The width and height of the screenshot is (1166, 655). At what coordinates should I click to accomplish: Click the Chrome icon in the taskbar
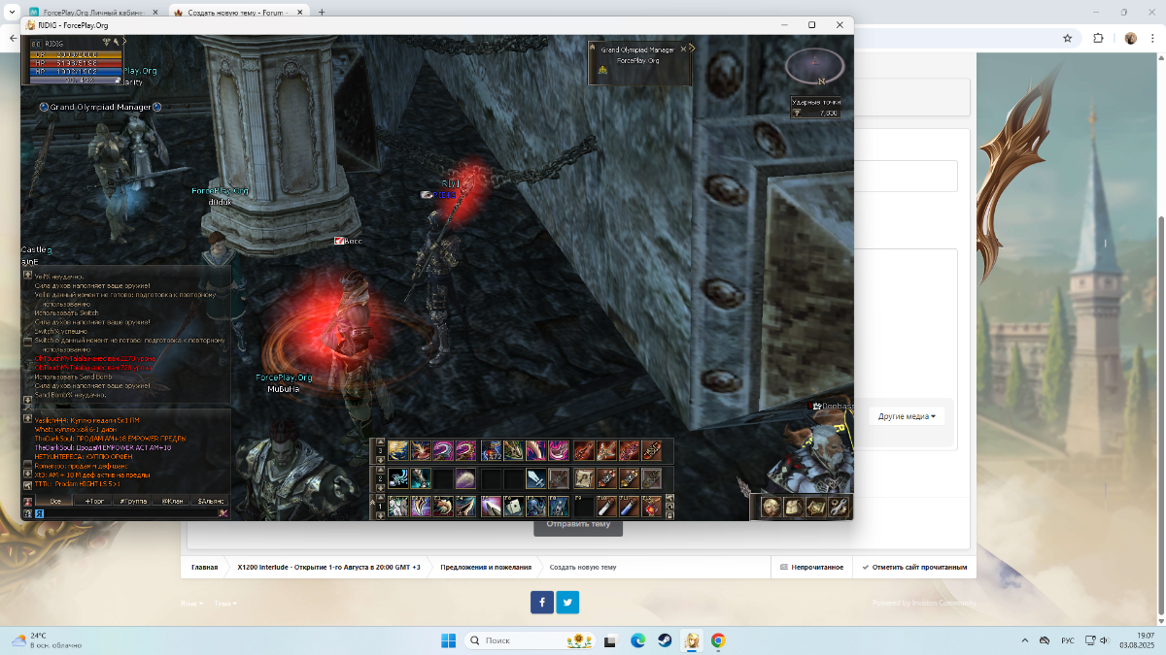(x=718, y=640)
